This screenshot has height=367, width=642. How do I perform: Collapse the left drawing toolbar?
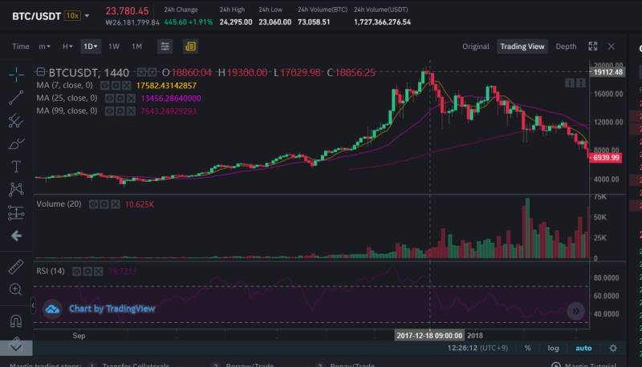pos(33,305)
